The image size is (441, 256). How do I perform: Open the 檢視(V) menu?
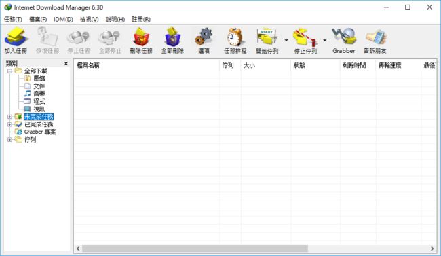click(89, 19)
